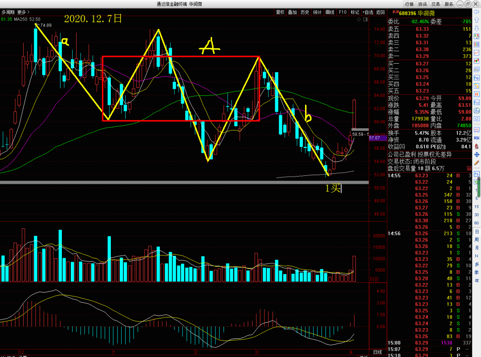Click the 标记 mark button

pyautogui.click(x=355, y=12)
